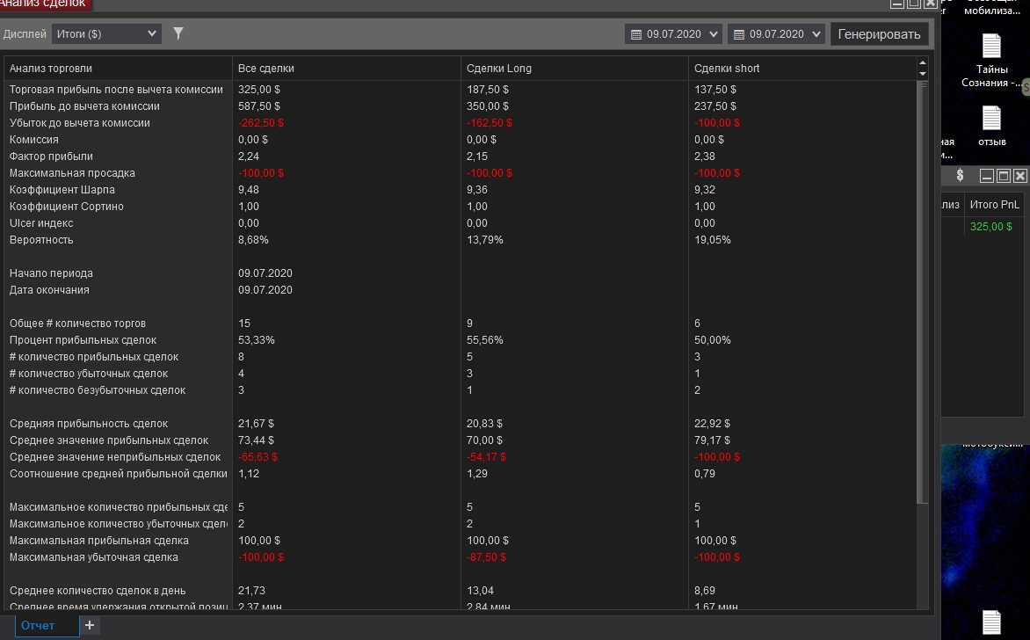Click the 9,48 Sharpe ratio value

tap(249, 190)
